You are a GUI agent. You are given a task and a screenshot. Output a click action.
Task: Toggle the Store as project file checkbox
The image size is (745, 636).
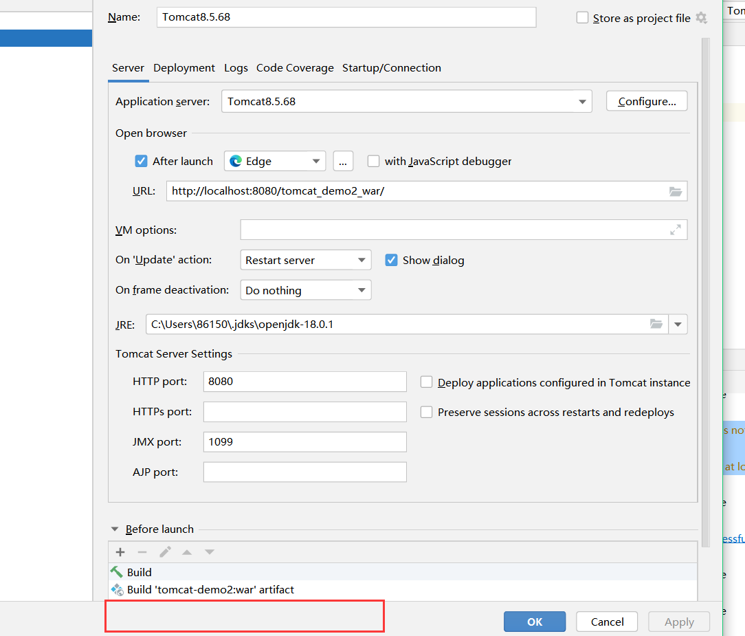pyautogui.click(x=583, y=18)
